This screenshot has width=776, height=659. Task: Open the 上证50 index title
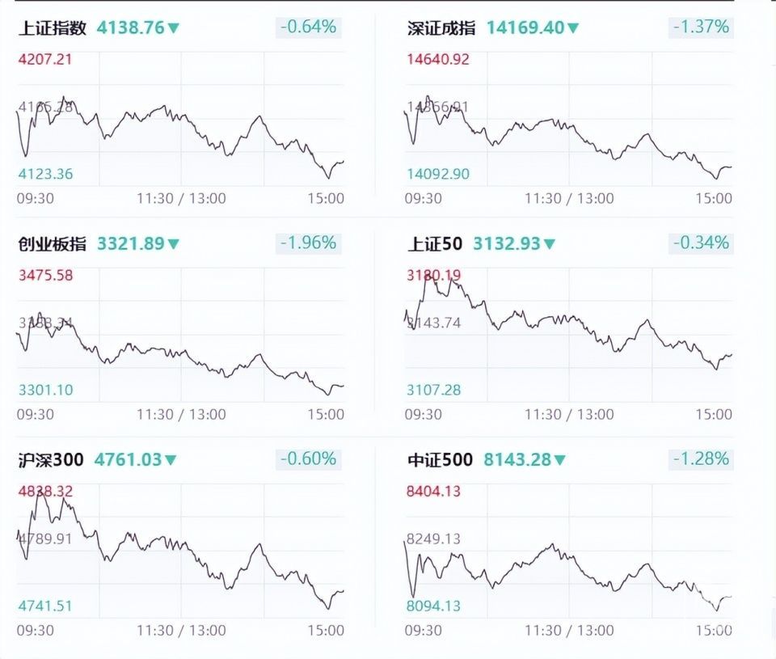[x=436, y=244]
